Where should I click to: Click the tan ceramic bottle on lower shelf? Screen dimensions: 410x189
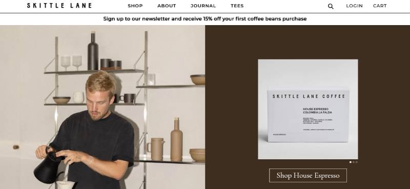pos(176,139)
